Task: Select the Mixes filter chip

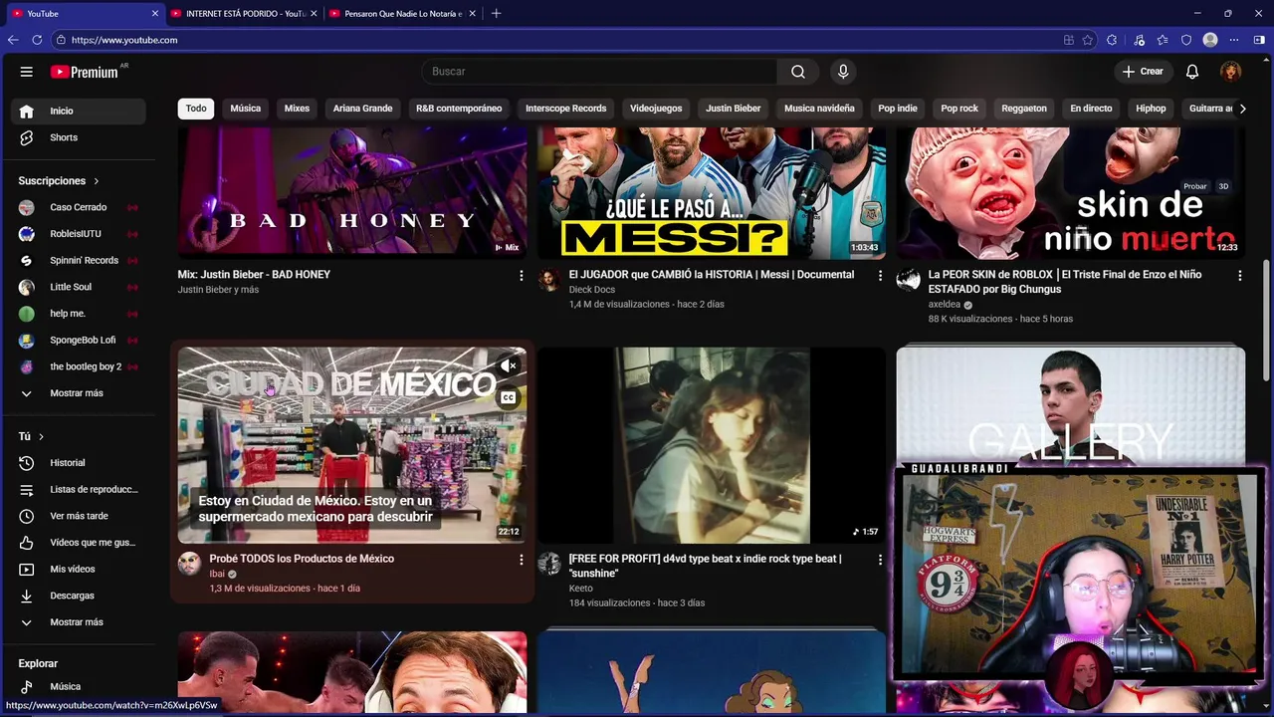Action: pos(297,109)
